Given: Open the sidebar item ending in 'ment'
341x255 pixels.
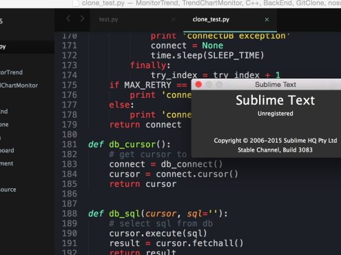Looking at the screenshot, I should [x=7, y=163].
